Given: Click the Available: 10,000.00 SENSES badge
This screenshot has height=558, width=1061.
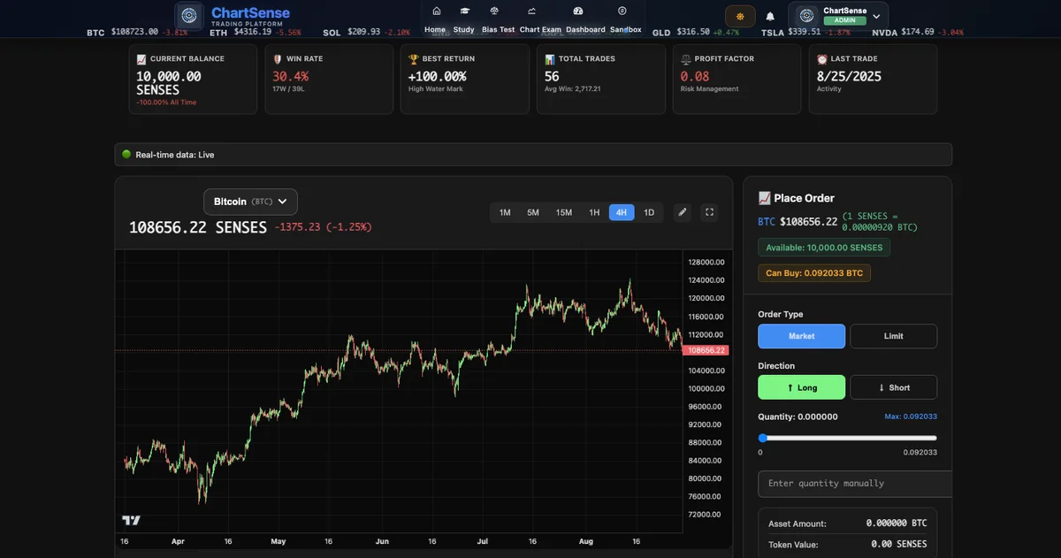Looking at the screenshot, I should point(824,248).
